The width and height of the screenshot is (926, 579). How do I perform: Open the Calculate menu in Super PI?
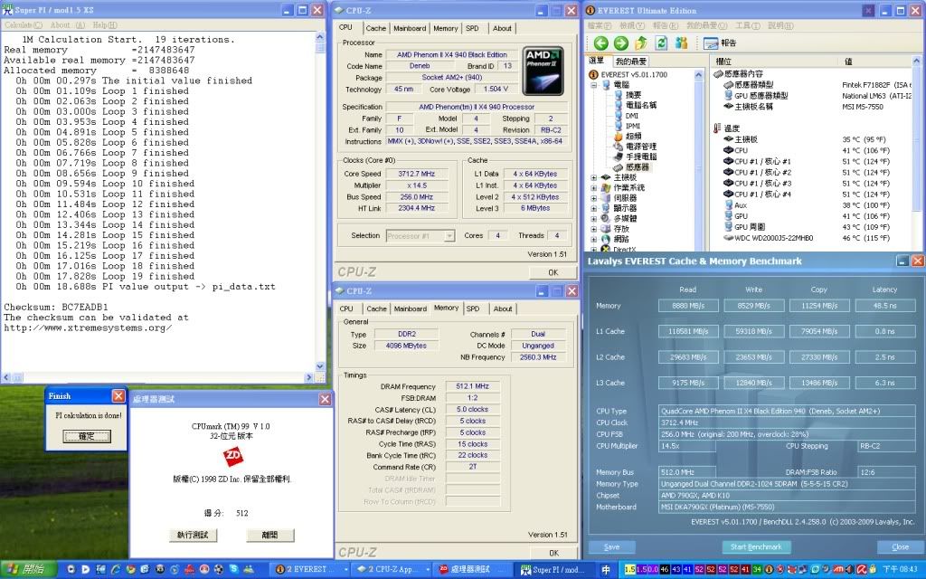point(23,25)
